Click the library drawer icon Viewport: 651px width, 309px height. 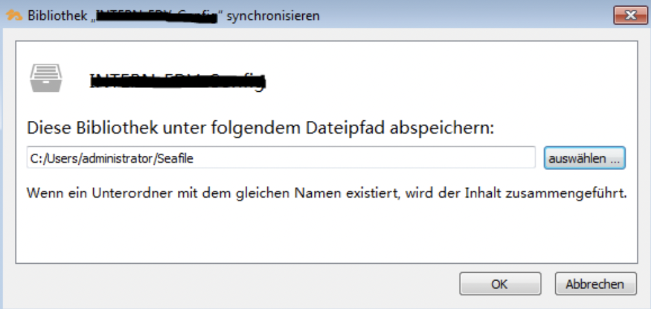(x=45, y=79)
